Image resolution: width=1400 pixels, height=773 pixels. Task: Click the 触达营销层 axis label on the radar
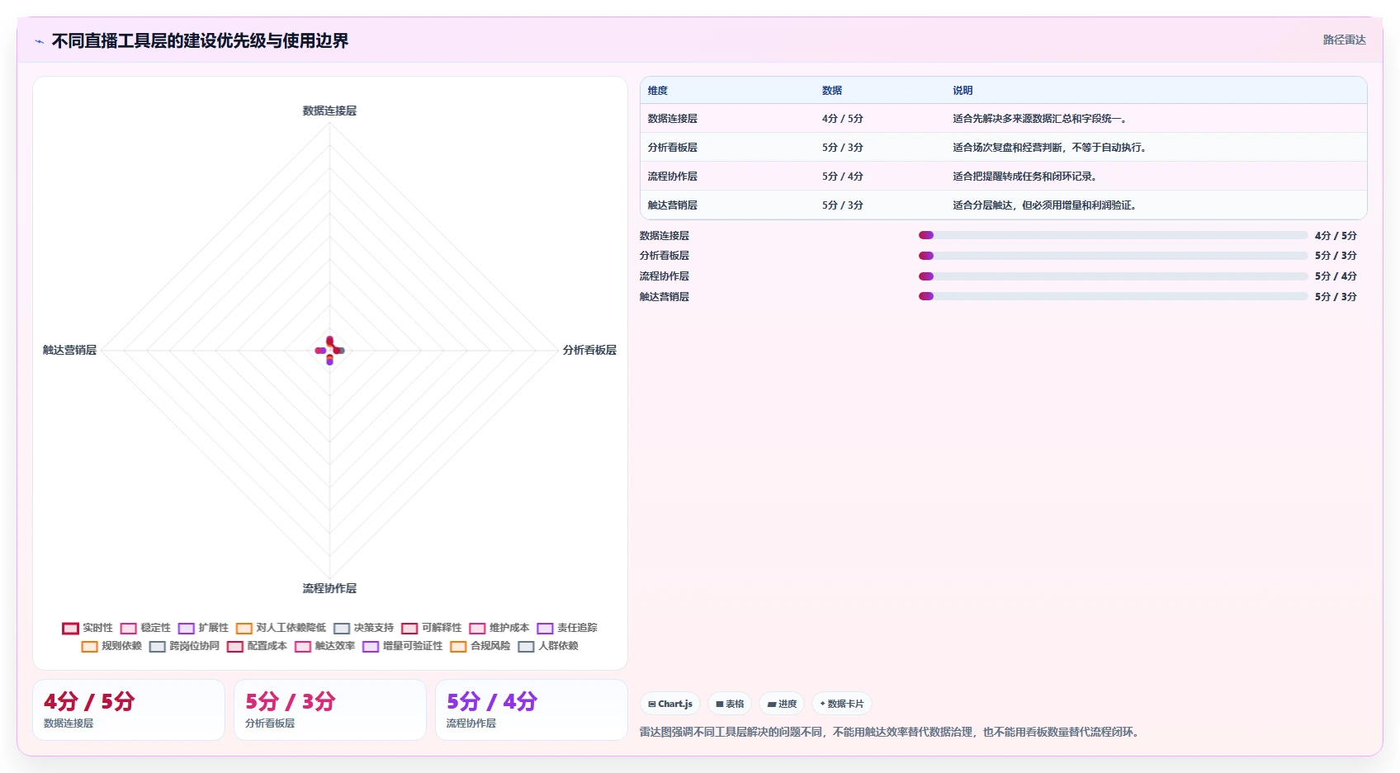(x=69, y=350)
